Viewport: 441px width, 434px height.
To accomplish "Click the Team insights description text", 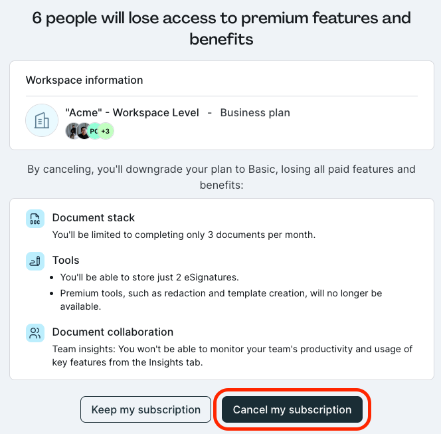I will [232, 356].
